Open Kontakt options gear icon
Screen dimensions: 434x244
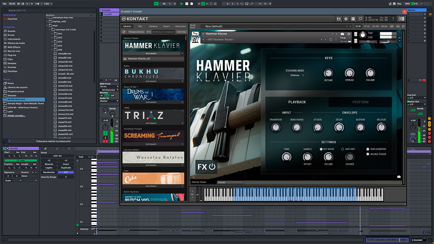click(x=346, y=19)
